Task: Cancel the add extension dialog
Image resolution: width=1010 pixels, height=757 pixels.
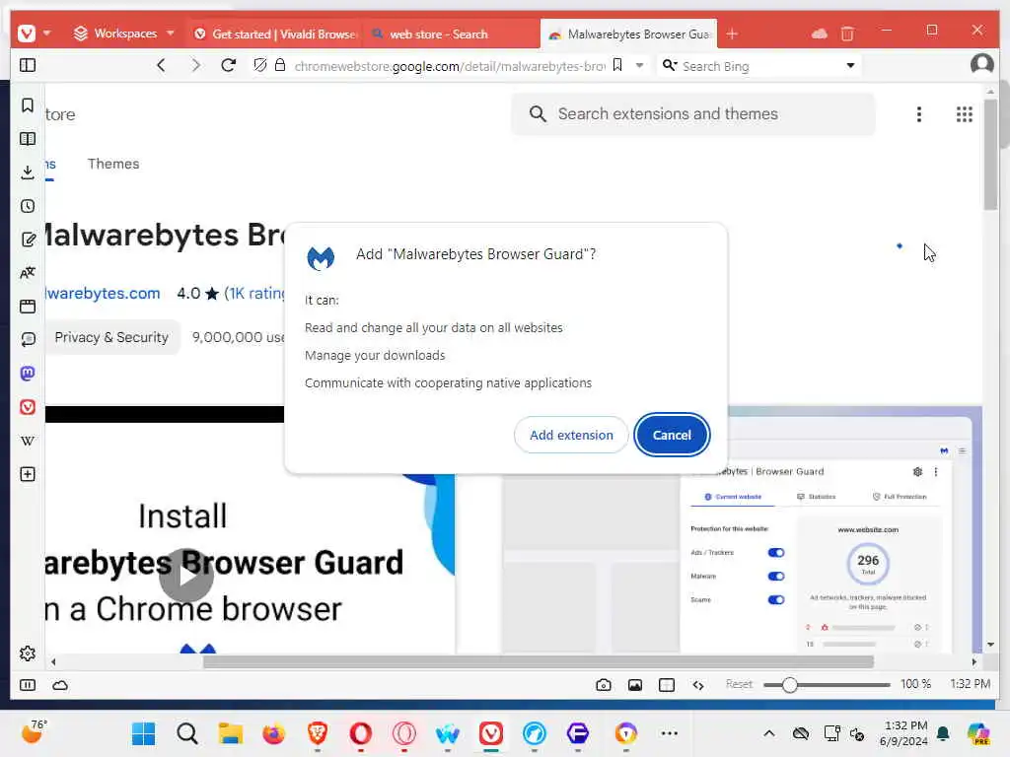Action: pyautogui.click(x=672, y=435)
